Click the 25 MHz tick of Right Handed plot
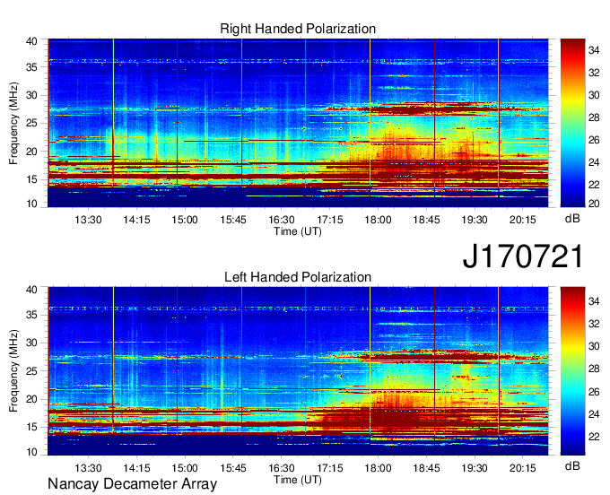The height and width of the screenshot is (495, 610). [x=31, y=123]
